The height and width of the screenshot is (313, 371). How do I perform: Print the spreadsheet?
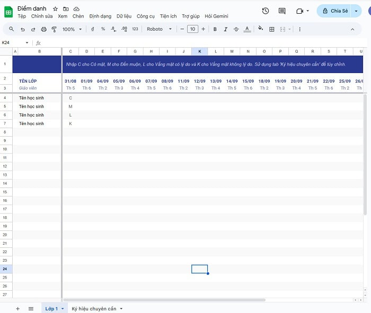click(44, 29)
